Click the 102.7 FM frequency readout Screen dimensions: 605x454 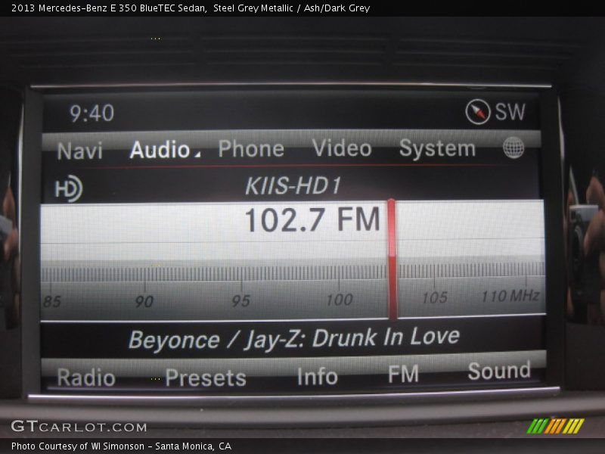312,219
